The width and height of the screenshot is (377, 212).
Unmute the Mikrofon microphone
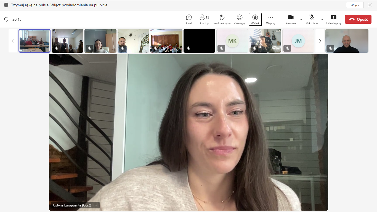click(x=312, y=19)
